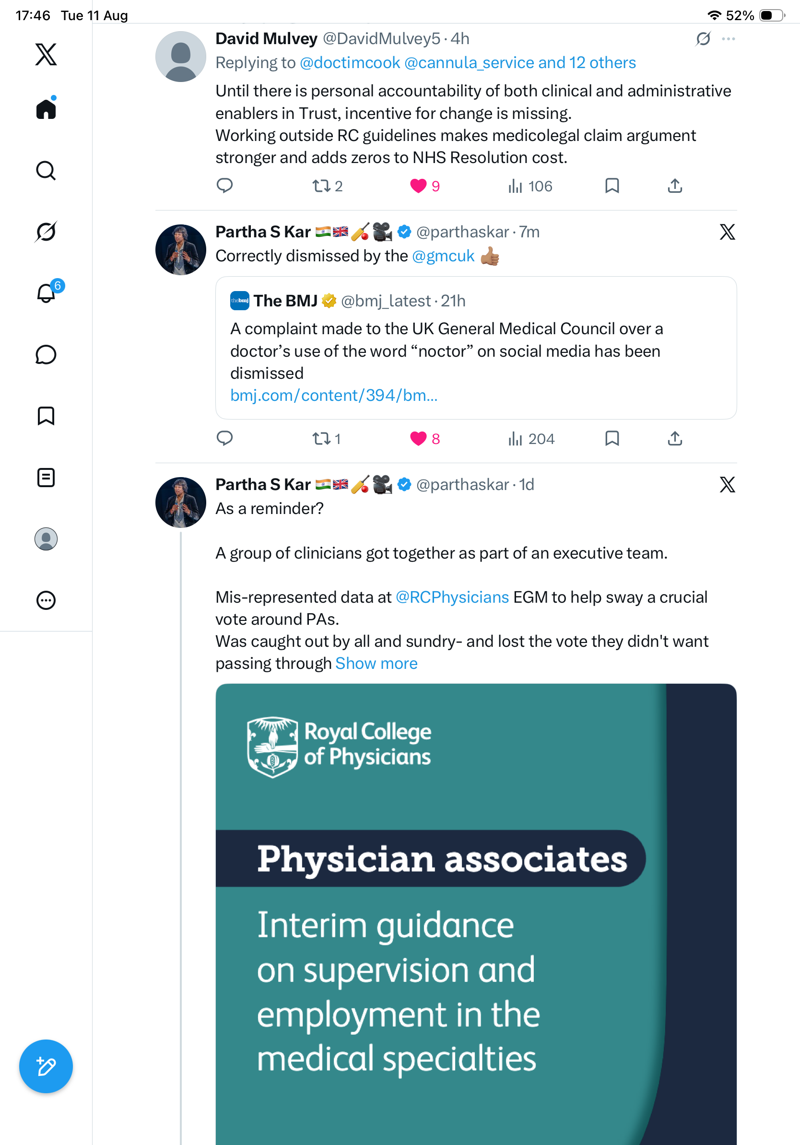Image resolution: width=800 pixels, height=1145 pixels.
Task: Tap the blue compose post button
Action: click(46, 1066)
